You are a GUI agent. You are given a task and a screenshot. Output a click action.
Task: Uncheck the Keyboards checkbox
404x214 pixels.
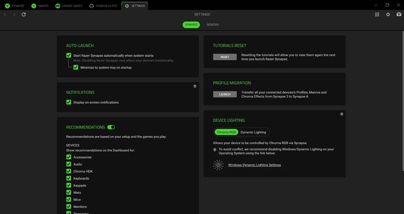tap(68, 178)
